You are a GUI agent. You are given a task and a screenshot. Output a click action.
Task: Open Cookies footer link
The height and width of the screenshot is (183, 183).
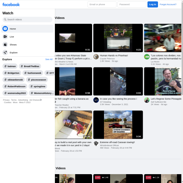coord(8,102)
